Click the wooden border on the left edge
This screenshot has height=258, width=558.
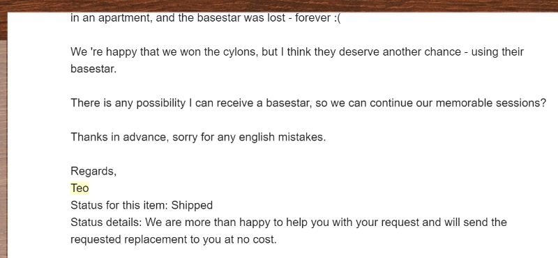pos(3,149)
